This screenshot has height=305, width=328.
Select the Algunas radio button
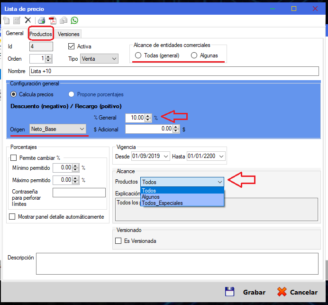point(194,55)
